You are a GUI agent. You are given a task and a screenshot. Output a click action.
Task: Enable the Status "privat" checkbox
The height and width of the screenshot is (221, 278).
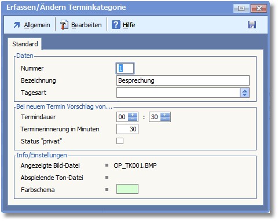(x=120, y=141)
